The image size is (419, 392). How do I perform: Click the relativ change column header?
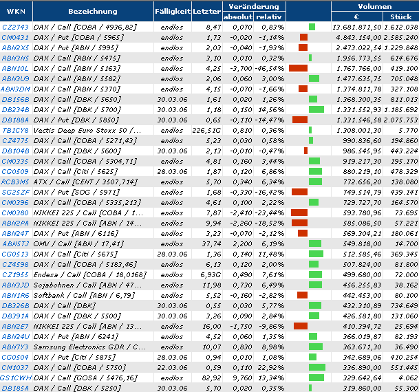point(270,17)
